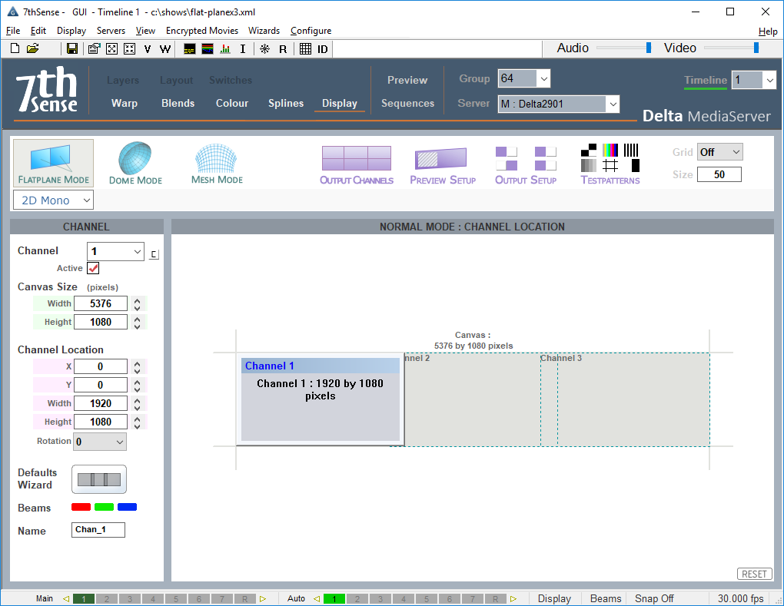Click the channel Name field Chan_1
784x606 pixels.
98,529
